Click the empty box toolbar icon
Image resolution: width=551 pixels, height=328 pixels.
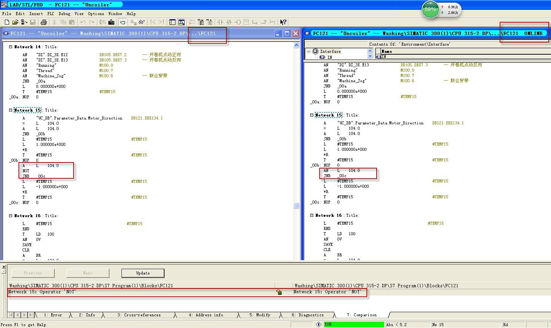(246, 22)
